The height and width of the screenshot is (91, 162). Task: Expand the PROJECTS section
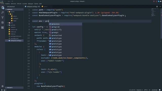(x=14, y=88)
